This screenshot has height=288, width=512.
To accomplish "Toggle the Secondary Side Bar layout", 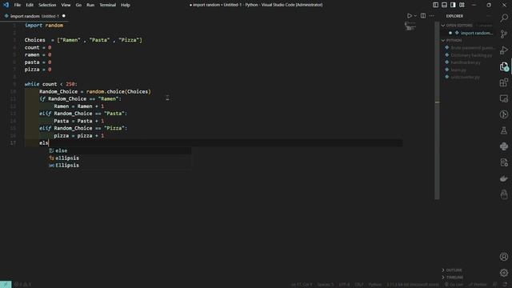I will point(453,5).
